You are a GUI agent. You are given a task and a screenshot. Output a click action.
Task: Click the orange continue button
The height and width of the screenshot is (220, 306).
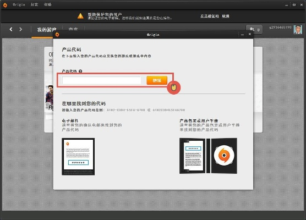[157, 80]
